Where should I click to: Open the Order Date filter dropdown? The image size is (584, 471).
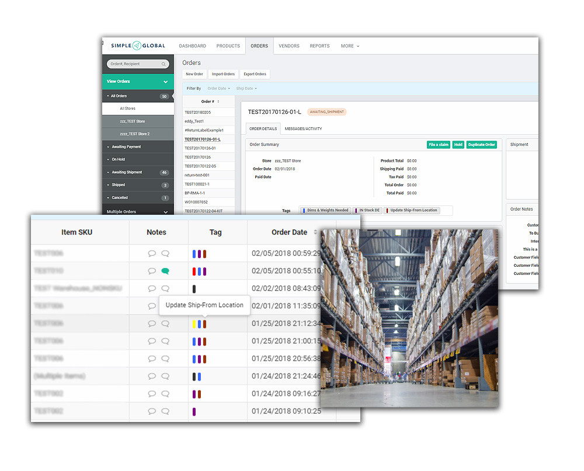(218, 89)
